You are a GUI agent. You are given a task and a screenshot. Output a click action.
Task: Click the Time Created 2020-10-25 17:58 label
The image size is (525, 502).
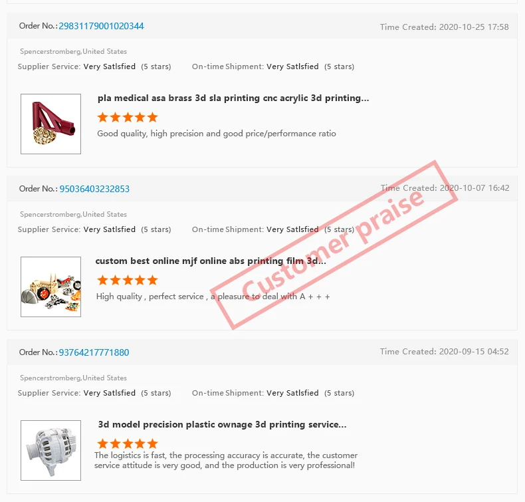(445, 27)
